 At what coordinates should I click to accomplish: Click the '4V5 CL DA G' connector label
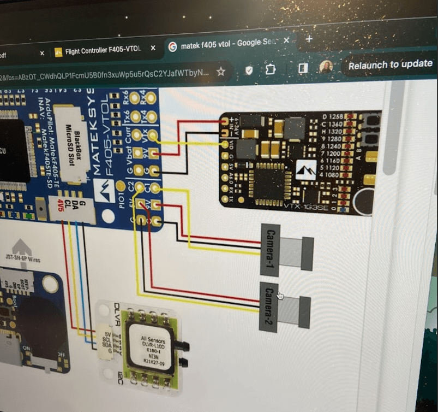click(71, 207)
